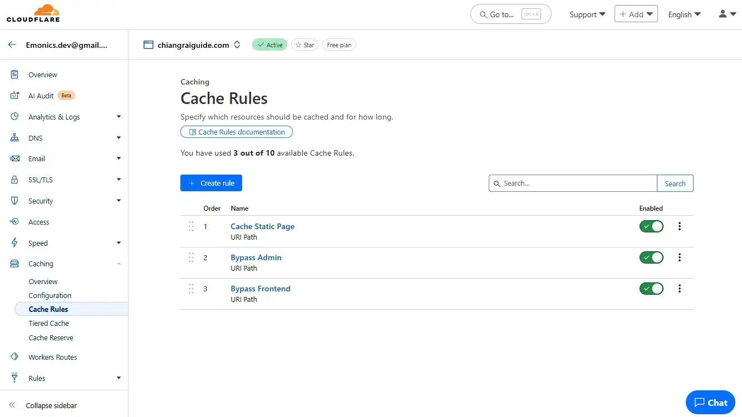Expand the Rules menu arrow
The height and width of the screenshot is (417, 742).
coord(119,378)
